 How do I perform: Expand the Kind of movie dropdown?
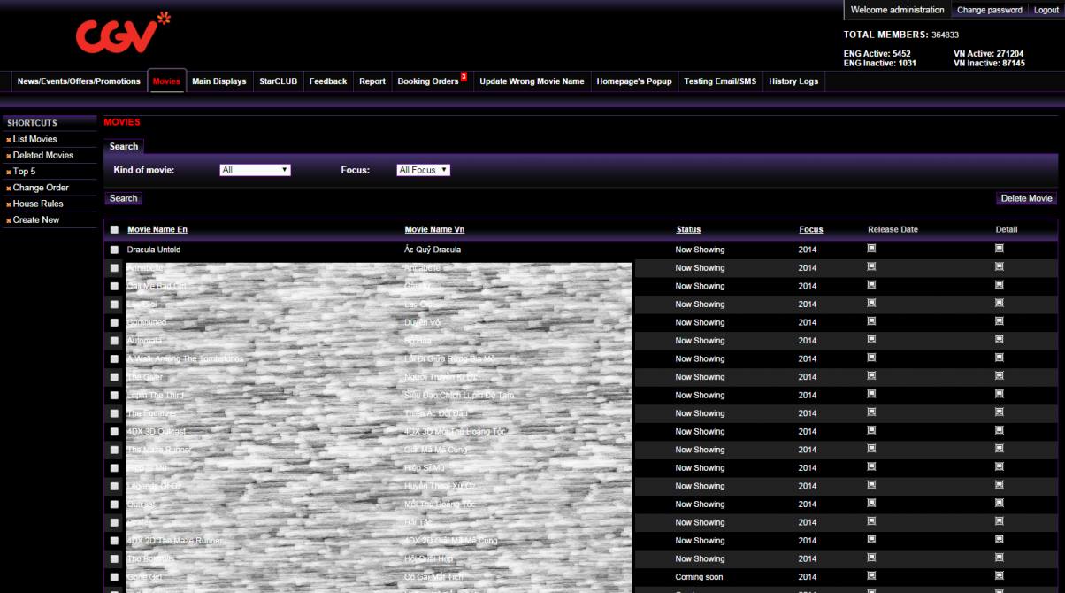[x=255, y=170]
